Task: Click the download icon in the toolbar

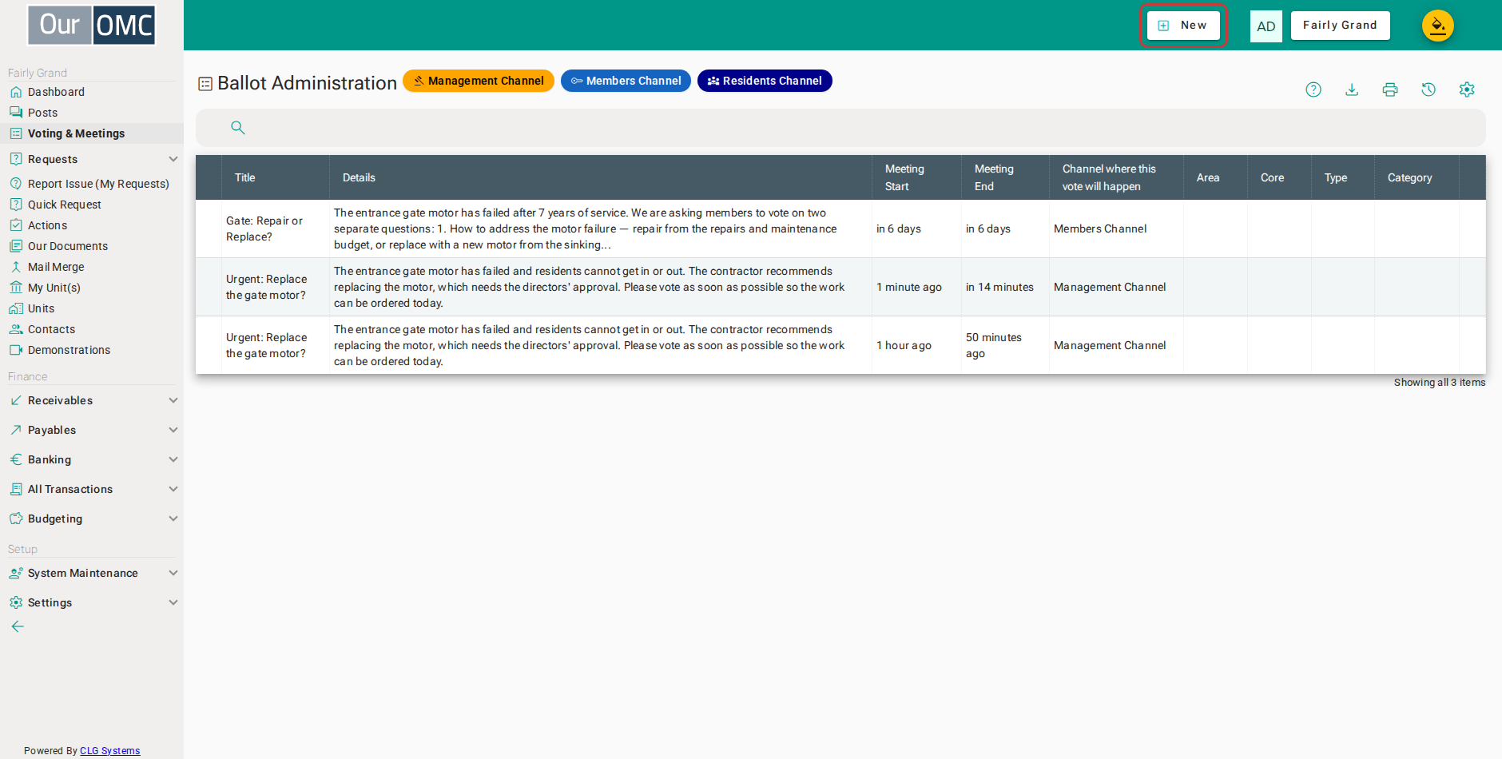Action: click(1352, 89)
